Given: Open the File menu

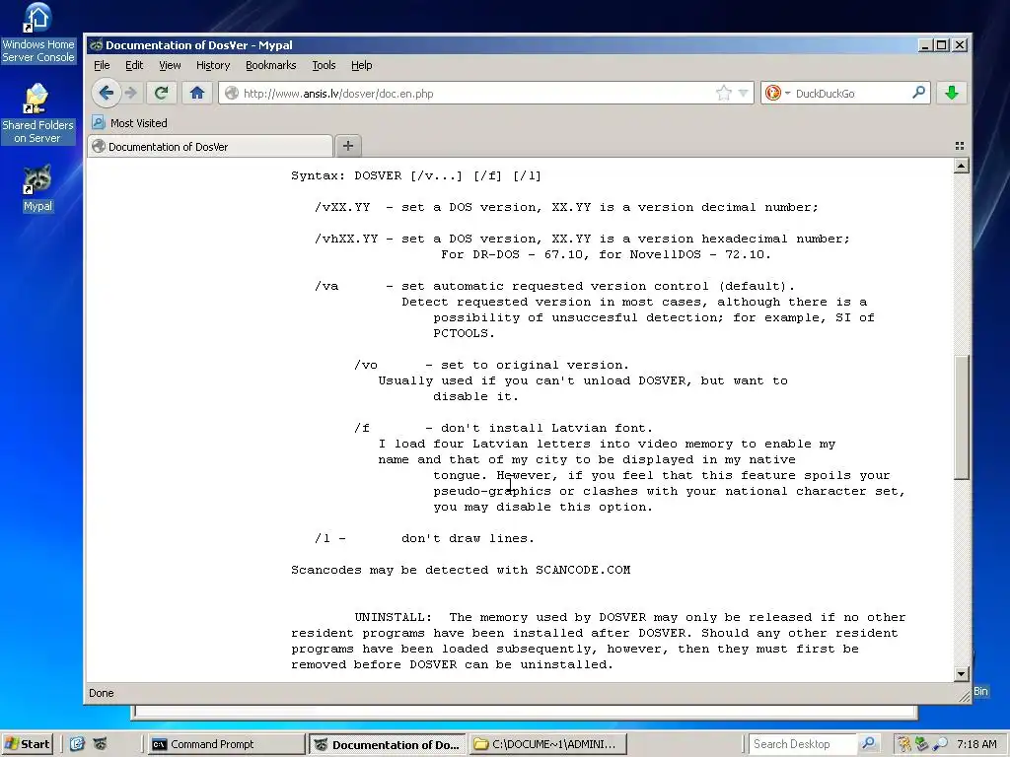Looking at the screenshot, I should [x=102, y=65].
